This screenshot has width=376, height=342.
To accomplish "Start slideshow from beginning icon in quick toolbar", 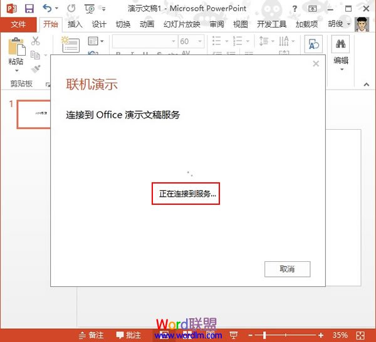I will (90, 9).
